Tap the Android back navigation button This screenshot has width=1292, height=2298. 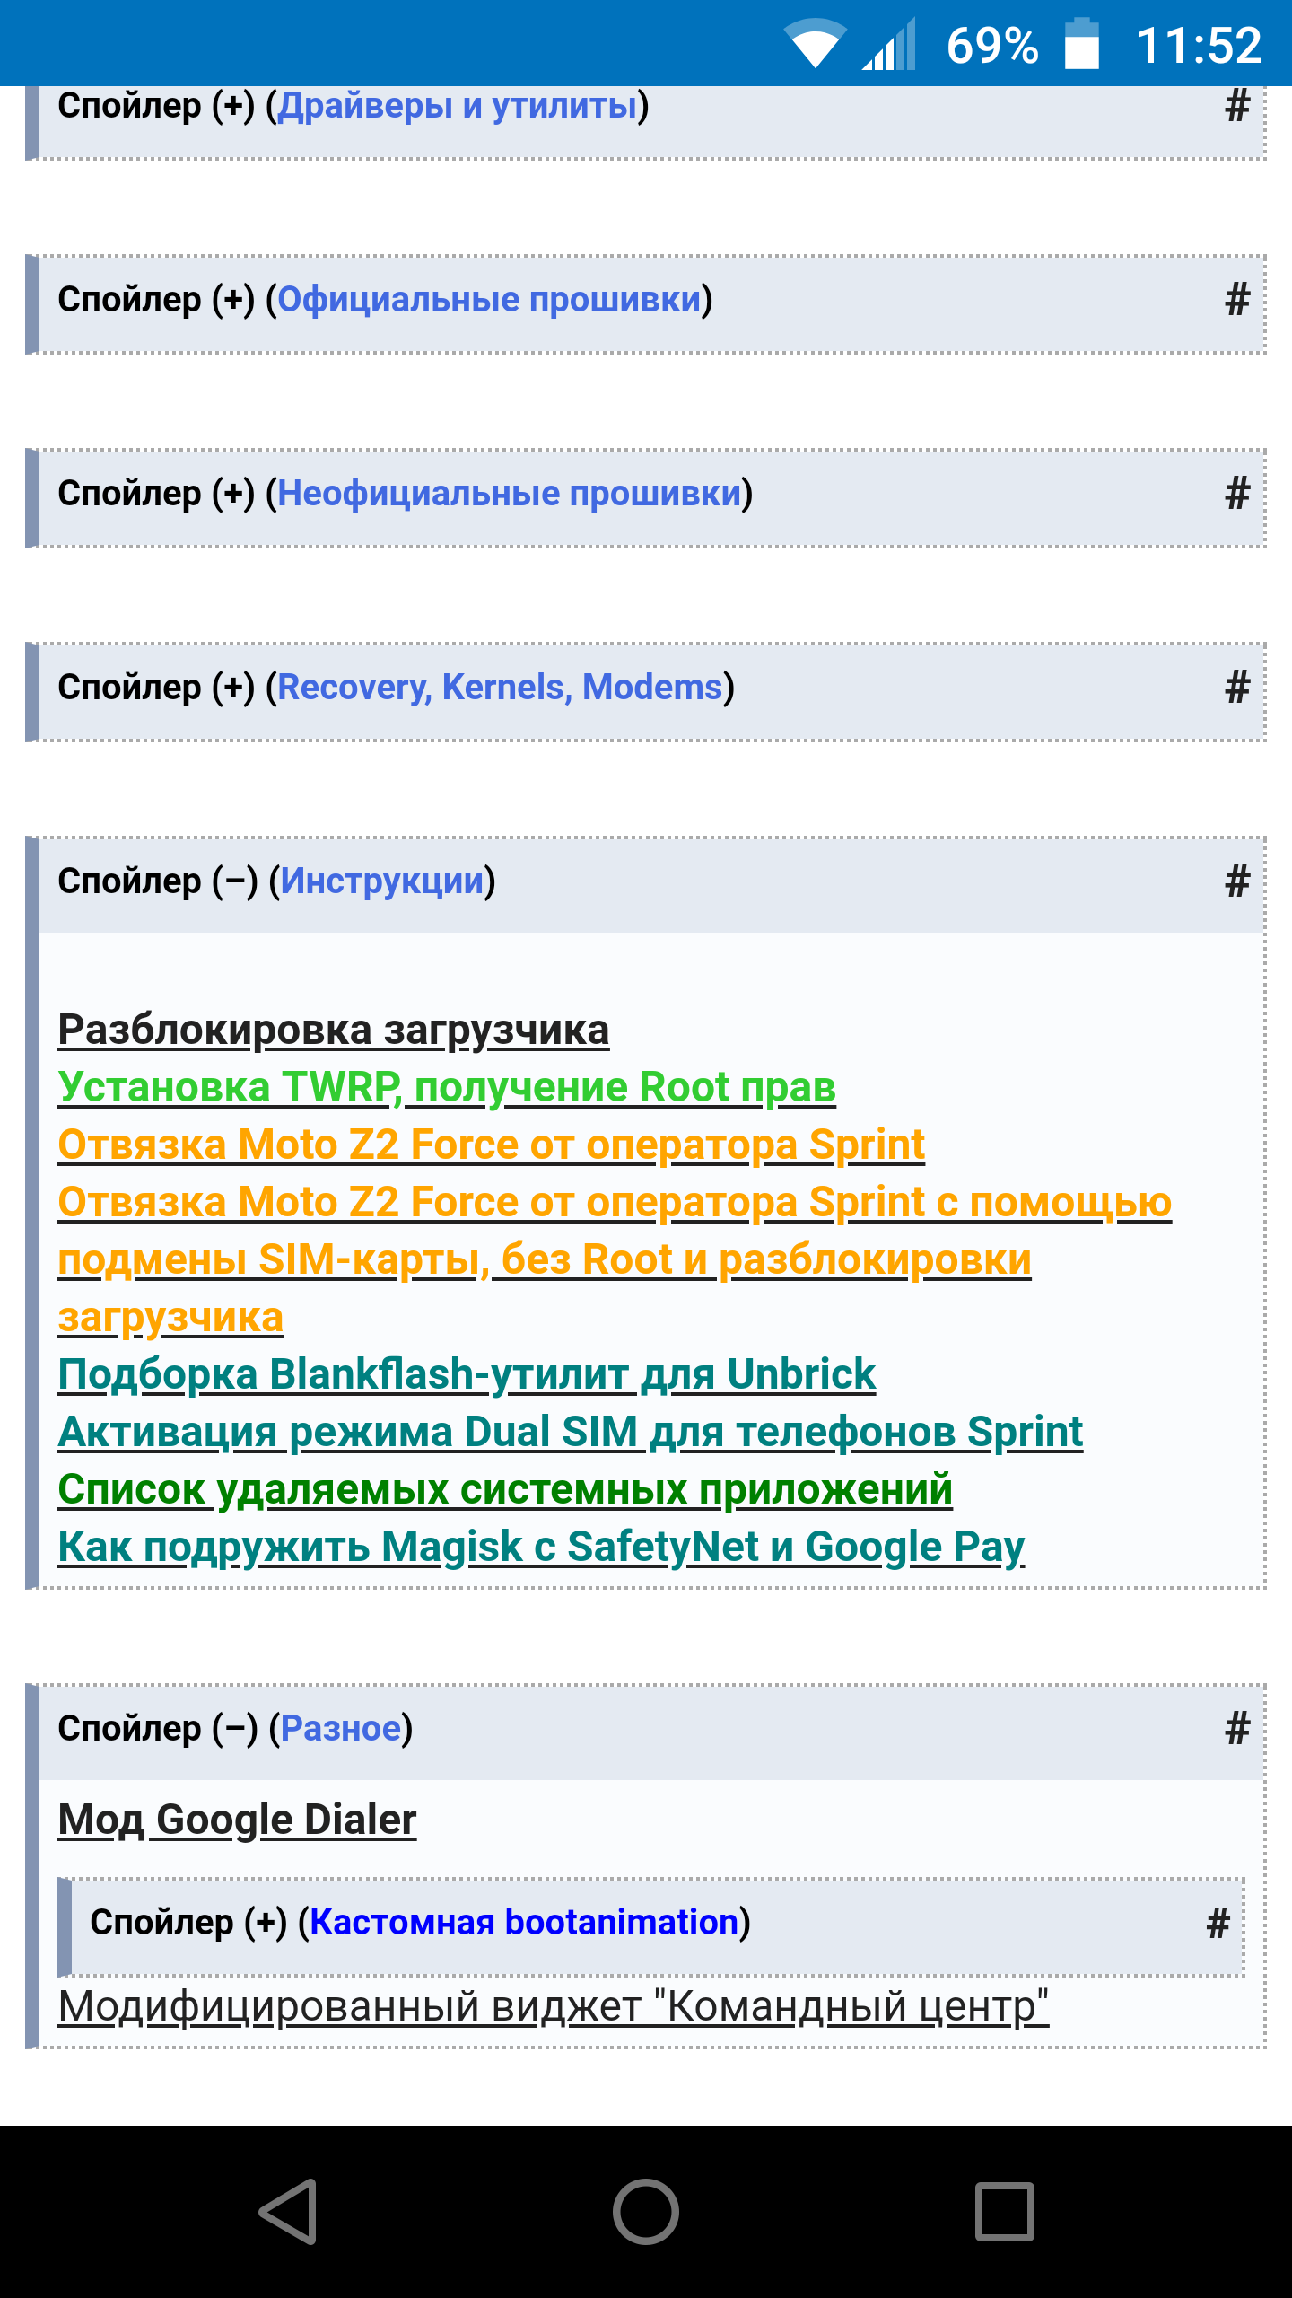click(x=289, y=2211)
